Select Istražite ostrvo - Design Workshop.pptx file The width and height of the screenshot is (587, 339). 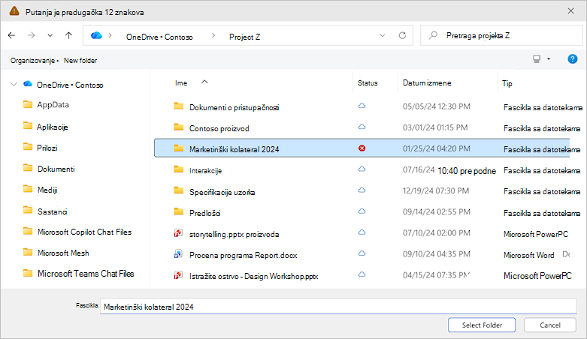254,277
